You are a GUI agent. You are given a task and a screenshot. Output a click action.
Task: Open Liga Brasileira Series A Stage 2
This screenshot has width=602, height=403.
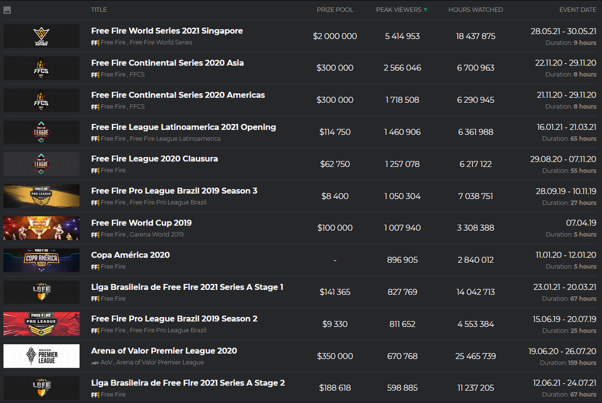188,383
